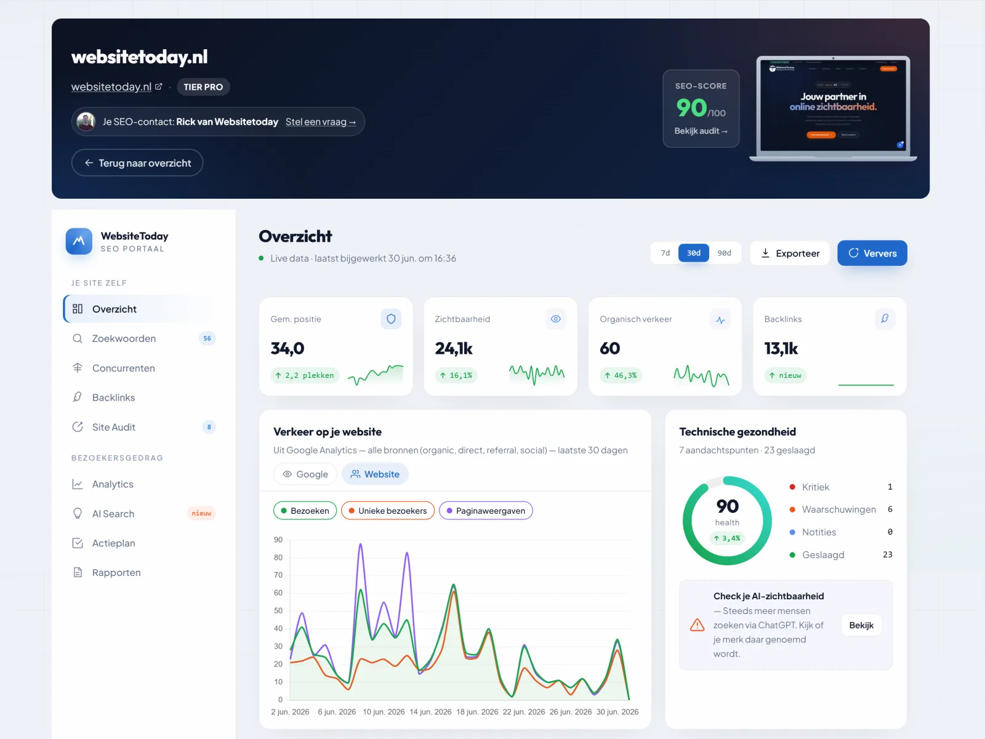Click the warning triangle in AI-zichtbaarheid notice
The image size is (985, 739).
coord(697,625)
